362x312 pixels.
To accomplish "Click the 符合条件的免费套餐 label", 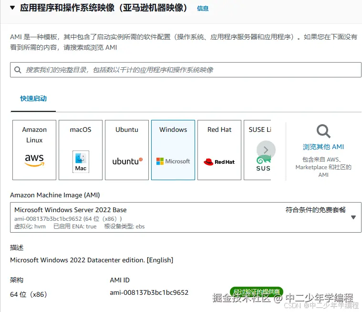I will [316, 210].
